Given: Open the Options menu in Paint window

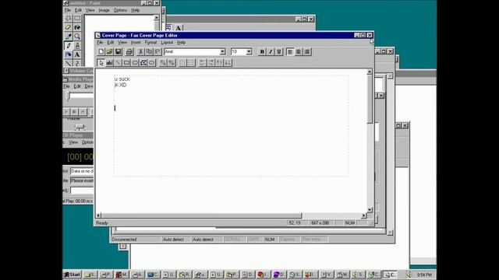Looking at the screenshot, I should pos(120,10).
